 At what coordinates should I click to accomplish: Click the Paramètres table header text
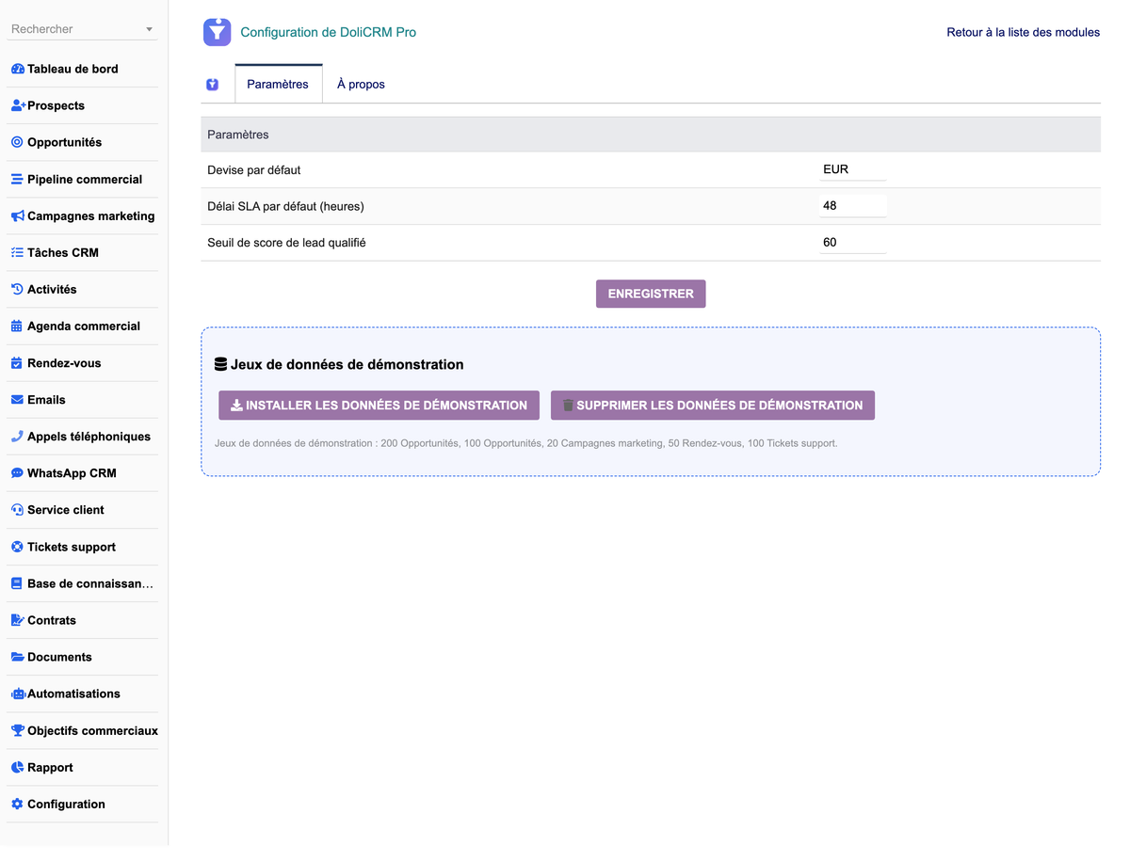point(238,135)
